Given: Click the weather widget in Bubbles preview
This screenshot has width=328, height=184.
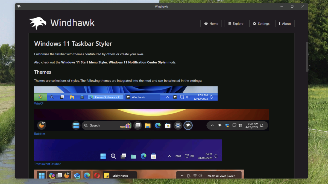Looking at the screenshot, I should 42,125.
